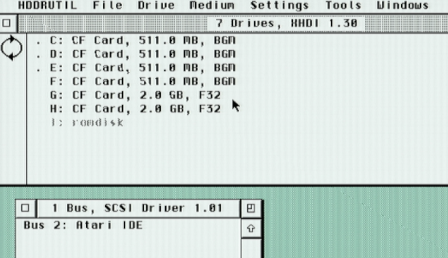This screenshot has width=448, height=258.
Task: Click the fuller icon of SCSI Driver window
Action: [x=251, y=208]
